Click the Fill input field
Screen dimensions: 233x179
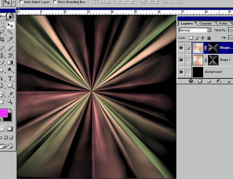[x=230, y=38]
